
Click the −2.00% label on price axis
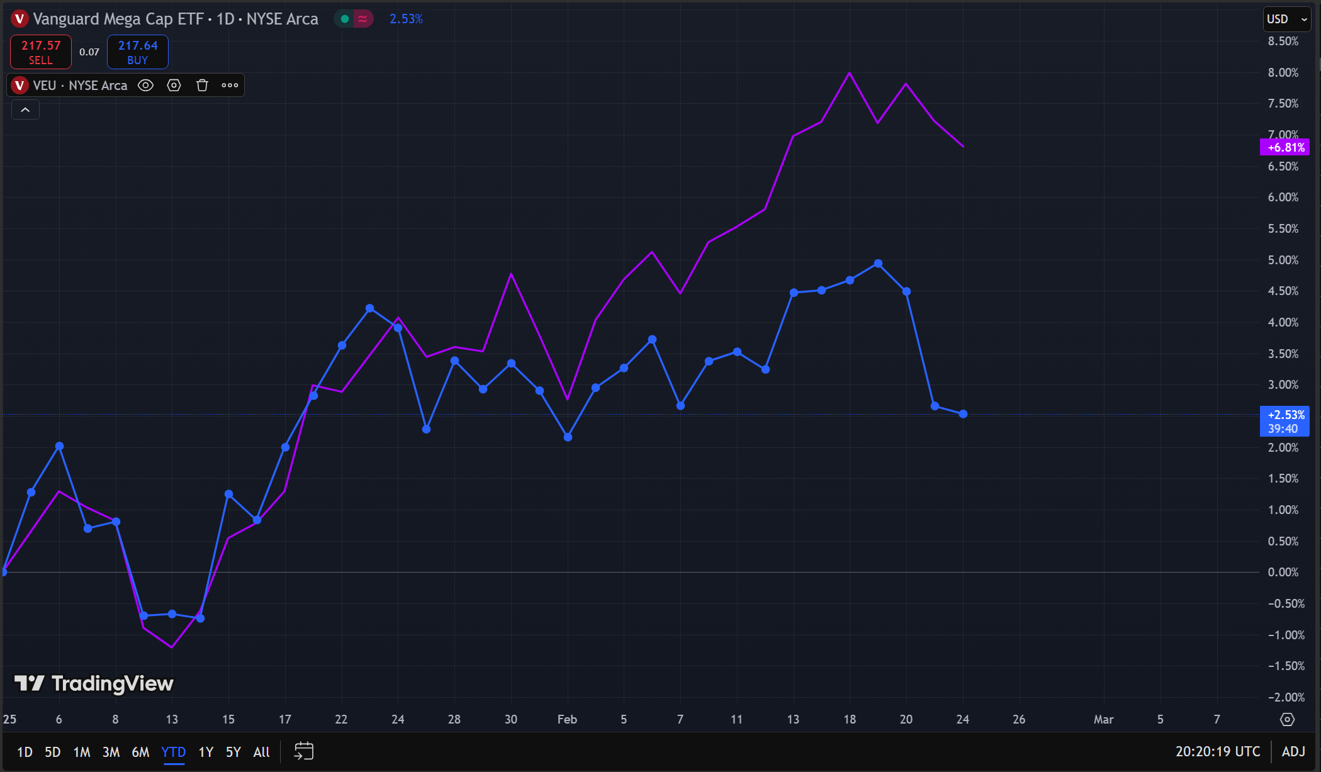(x=1285, y=697)
